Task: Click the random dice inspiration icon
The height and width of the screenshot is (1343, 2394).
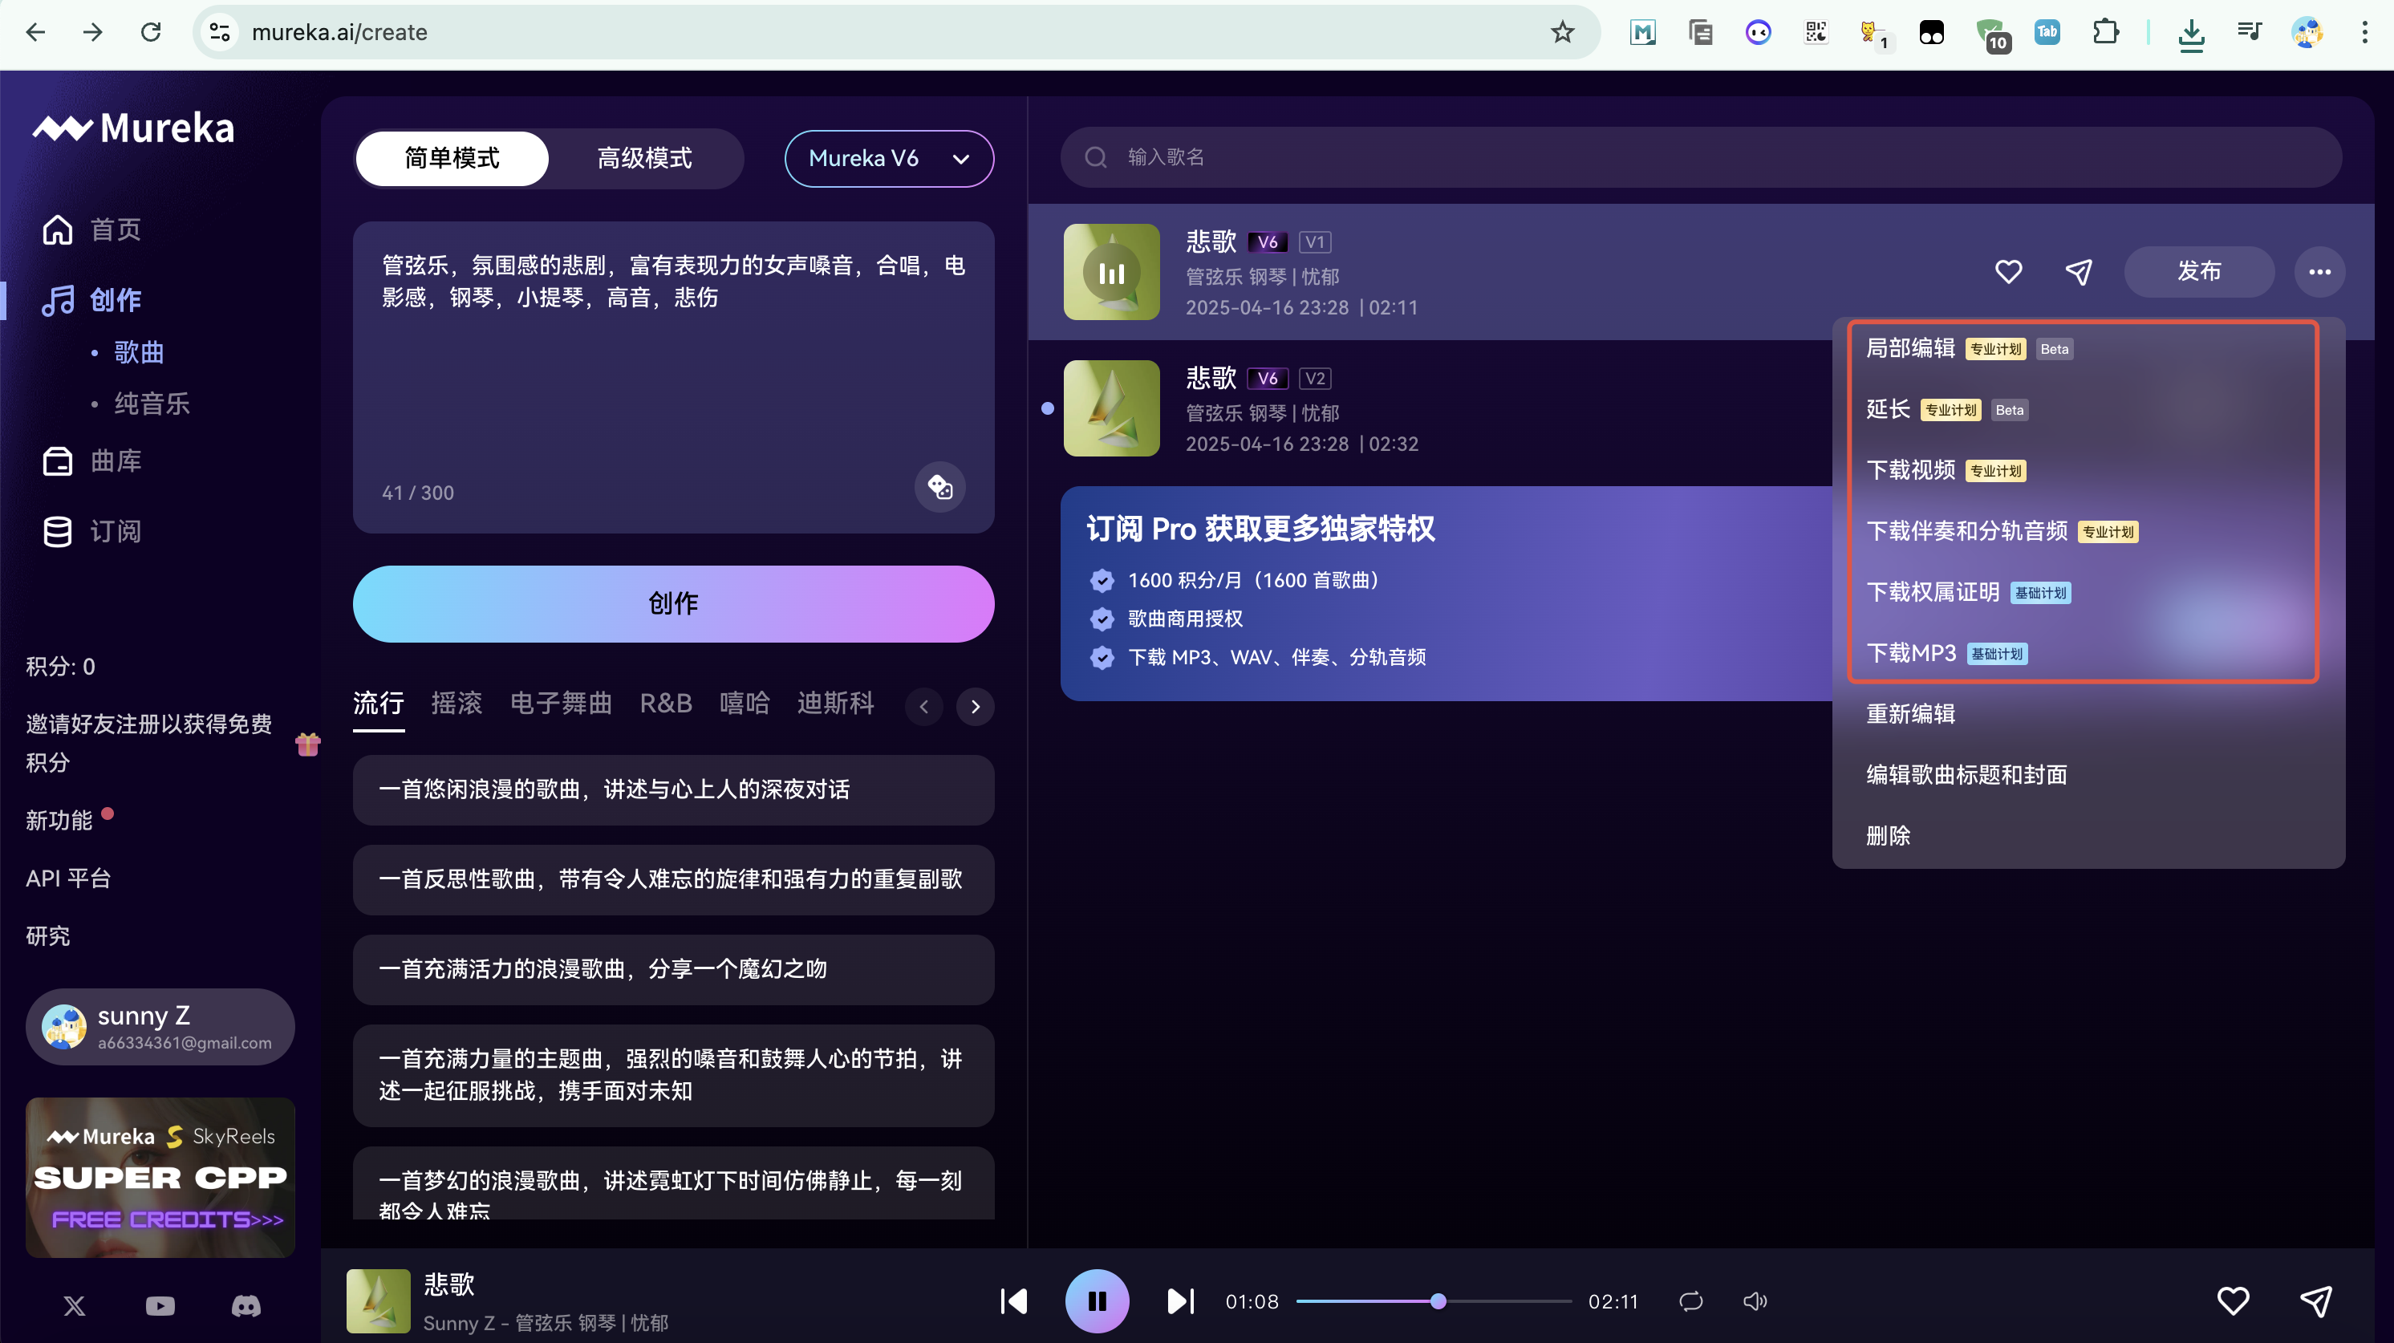Action: pos(939,486)
